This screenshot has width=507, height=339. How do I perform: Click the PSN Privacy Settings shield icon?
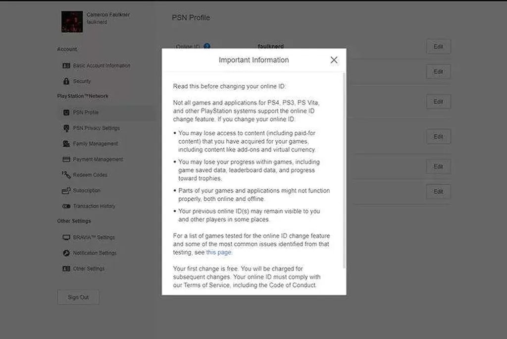66,128
